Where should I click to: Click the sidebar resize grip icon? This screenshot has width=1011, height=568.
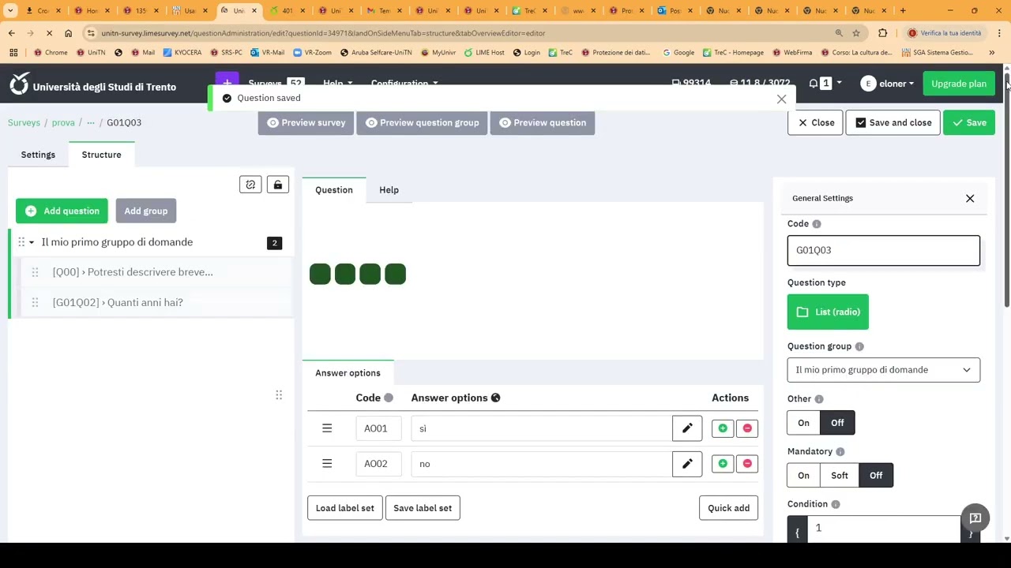(x=279, y=394)
